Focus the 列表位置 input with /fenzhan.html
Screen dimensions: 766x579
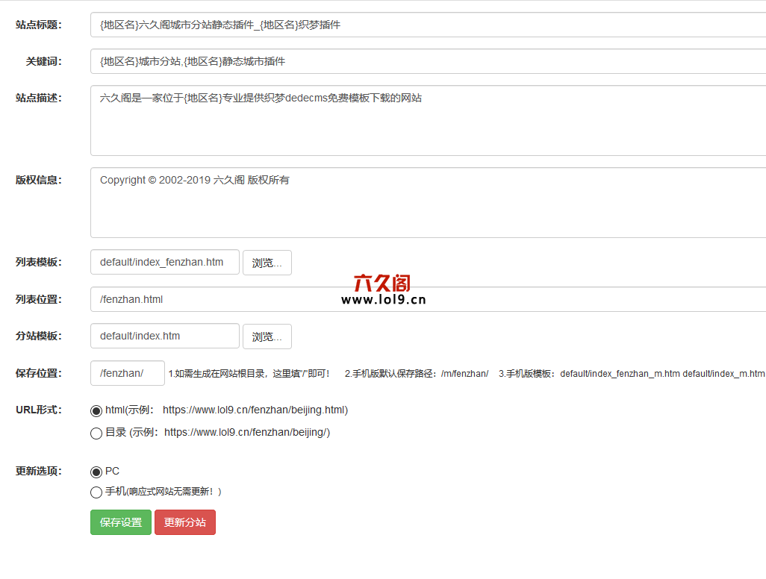pos(428,299)
